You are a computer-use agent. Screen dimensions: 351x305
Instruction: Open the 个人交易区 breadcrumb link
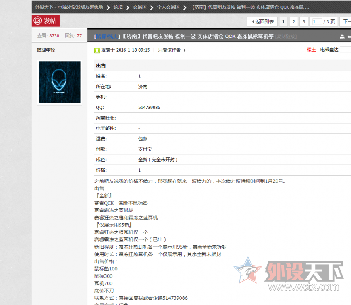[168, 7]
